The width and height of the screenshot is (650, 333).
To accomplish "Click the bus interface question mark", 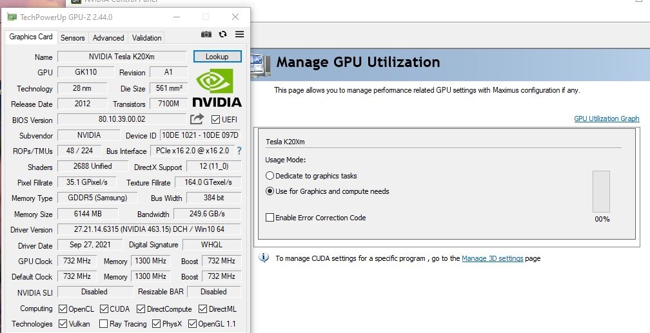I will click(x=239, y=151).
